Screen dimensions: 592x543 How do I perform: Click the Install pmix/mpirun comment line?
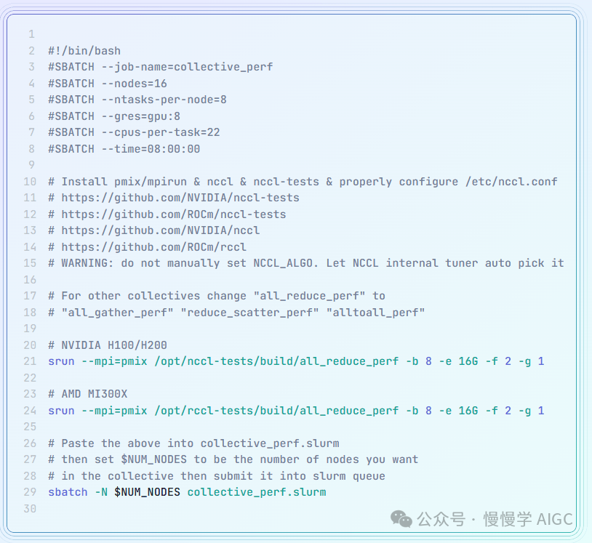303,182
